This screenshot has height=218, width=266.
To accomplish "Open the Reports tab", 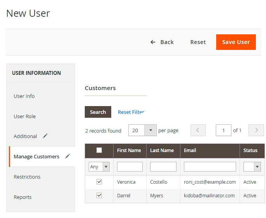I will [x=23, y=197].
